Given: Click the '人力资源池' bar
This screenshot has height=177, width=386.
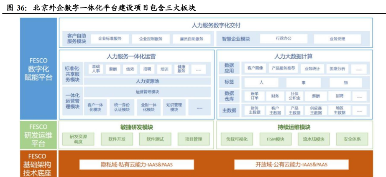Looking at the screenshot, I should click(x=147, y=81).
